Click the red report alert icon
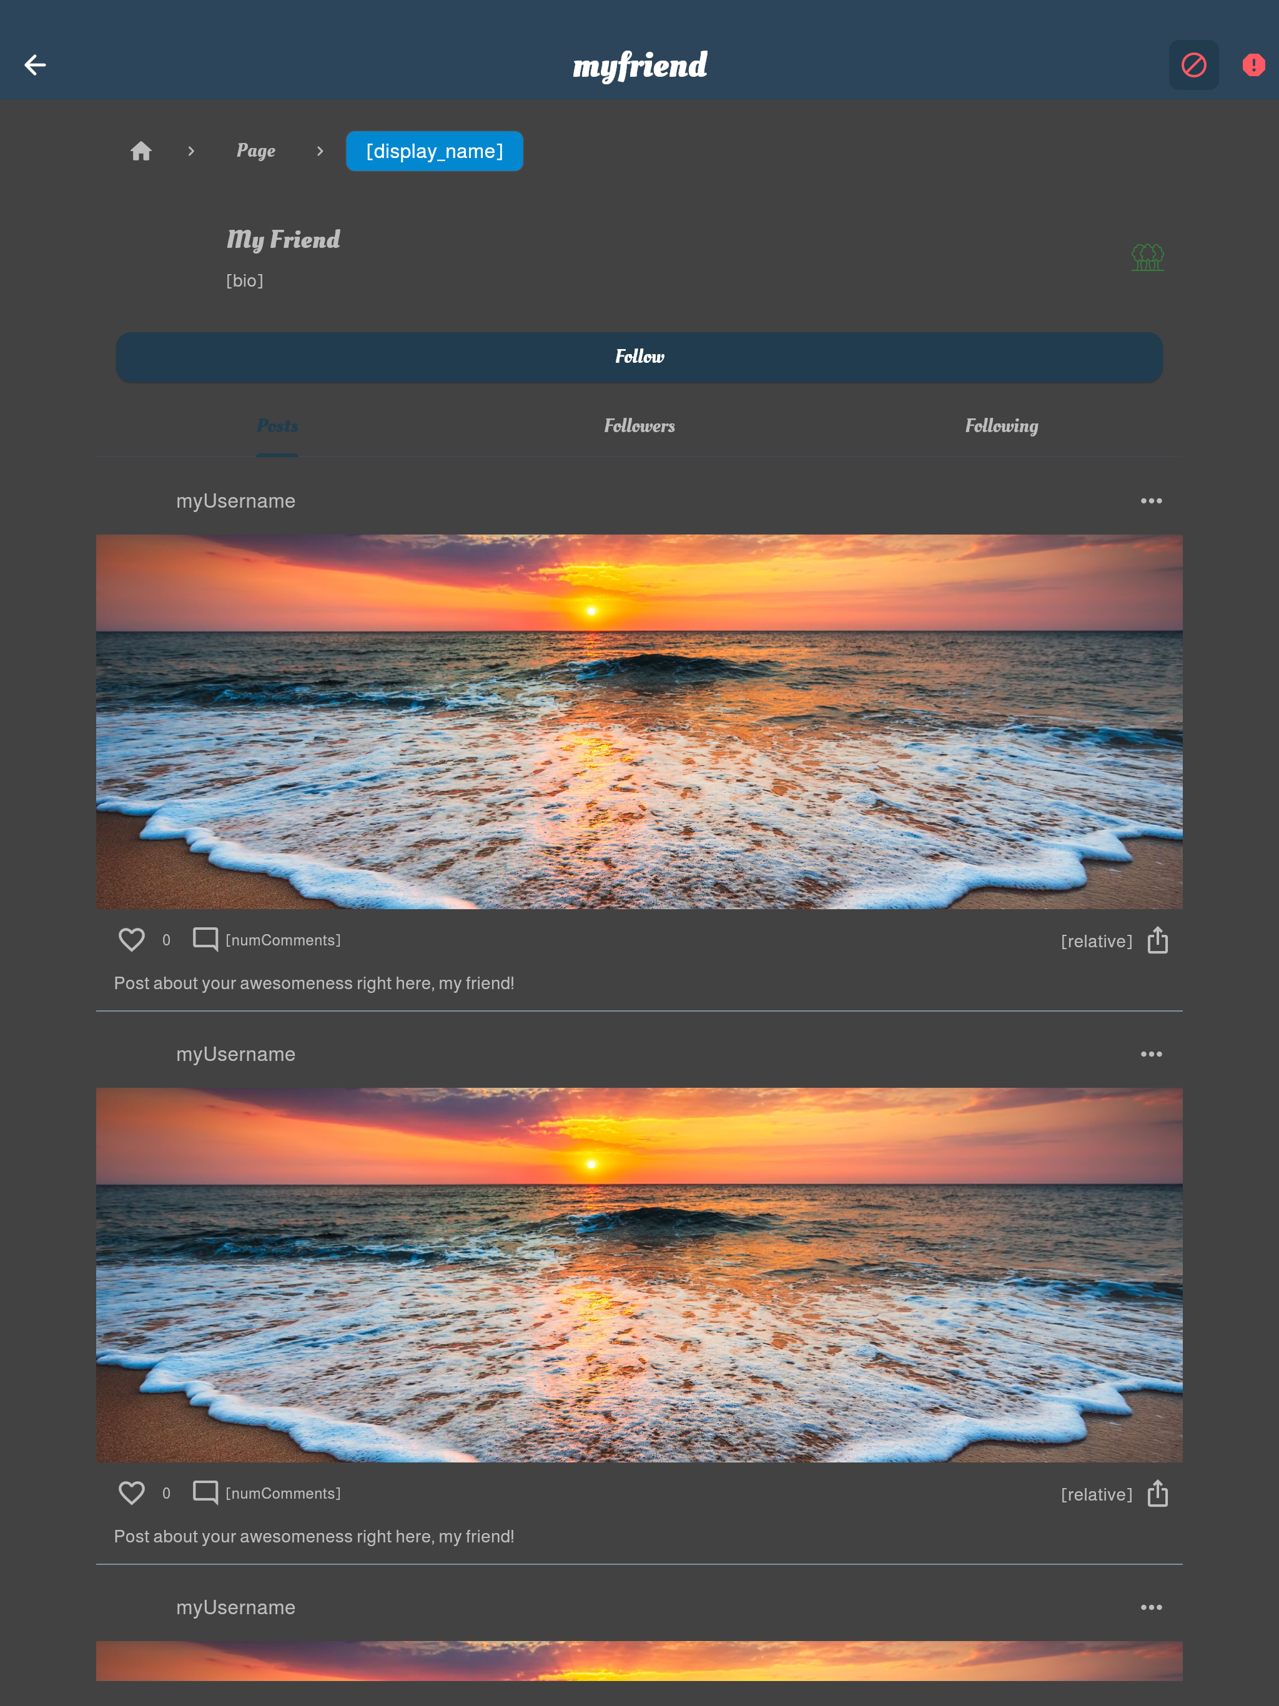The height and width of the screenshot is (1706, 1279). [x=1253, y=65]
